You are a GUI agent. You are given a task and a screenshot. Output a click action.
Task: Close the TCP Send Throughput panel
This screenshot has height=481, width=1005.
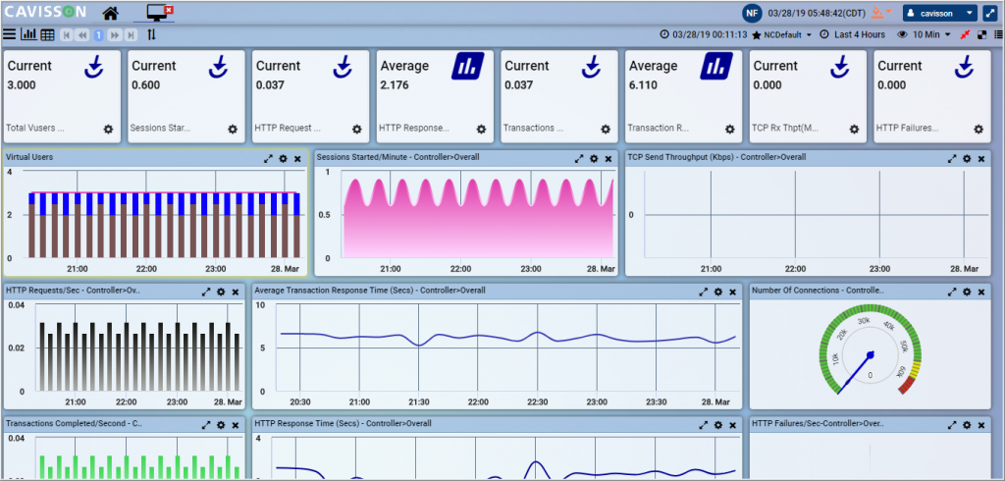(981, 158)
